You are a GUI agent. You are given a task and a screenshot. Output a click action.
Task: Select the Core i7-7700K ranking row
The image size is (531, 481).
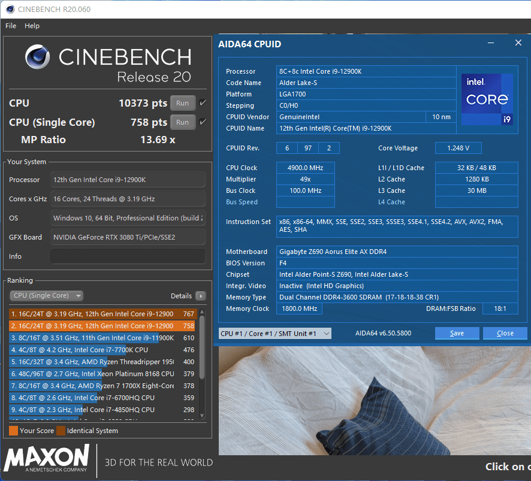pyautogui.click(x=102, y=350)
